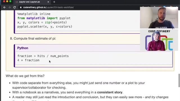180x101 pixels.
Task: Click the line 'x, y, colors = zip(*points)'
Action: (42, 22)
